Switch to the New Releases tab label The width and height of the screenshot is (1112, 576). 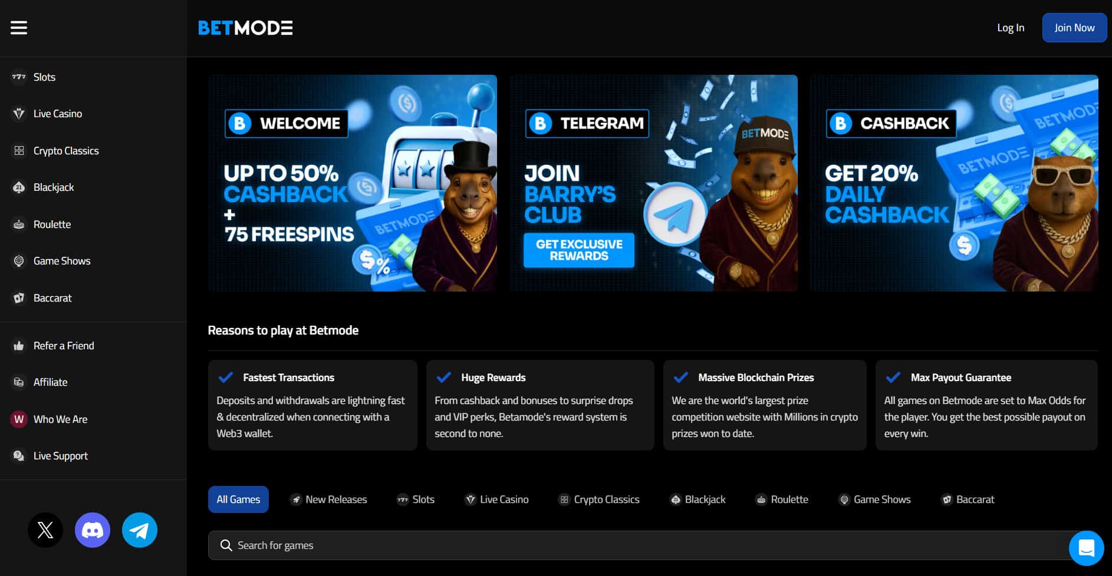pos(336,499)
